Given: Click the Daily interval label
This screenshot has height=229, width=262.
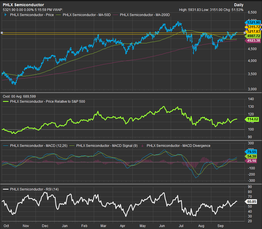Looking at the screenshot, I should [239, 5].
